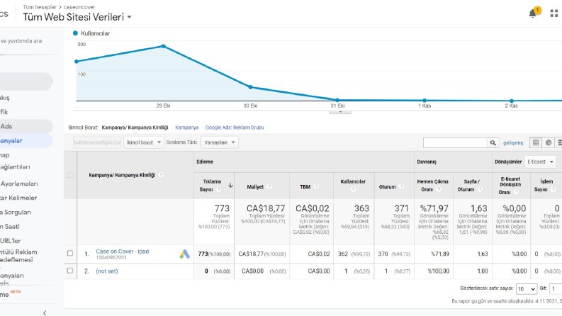
Task: Open the E-ticaret conversions dropdown
Action: (x=540, y=162)
